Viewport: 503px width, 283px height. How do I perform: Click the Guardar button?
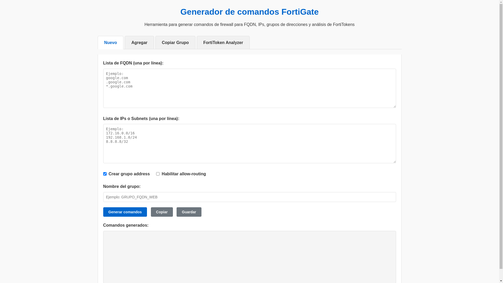pos(189,212)
